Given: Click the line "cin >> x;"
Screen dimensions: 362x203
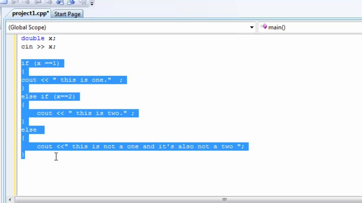Looking at the screenshot, I should click(x=38, y=47).
